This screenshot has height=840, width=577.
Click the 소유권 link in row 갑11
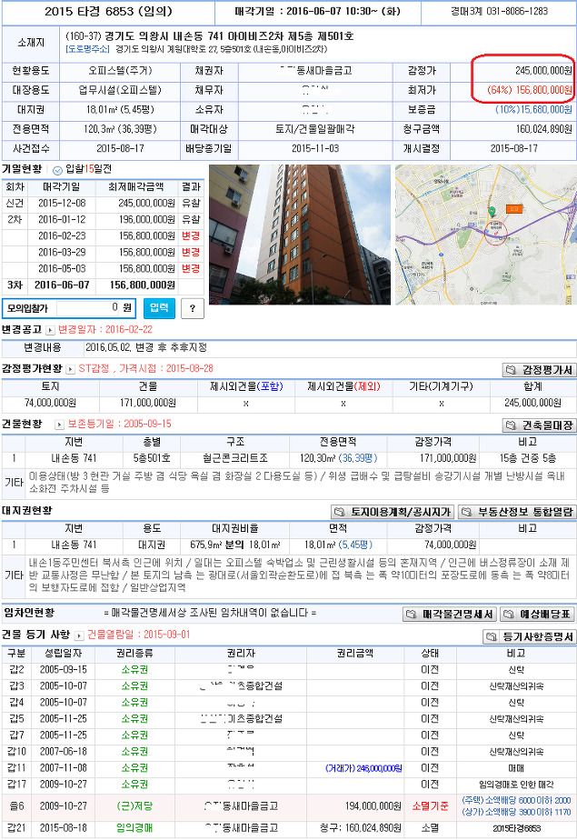tap(134, 767)
